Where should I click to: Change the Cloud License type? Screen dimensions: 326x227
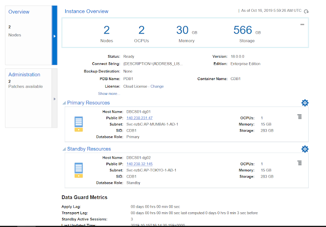click(157, 86)
